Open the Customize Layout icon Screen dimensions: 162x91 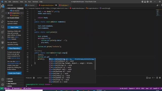151,2
